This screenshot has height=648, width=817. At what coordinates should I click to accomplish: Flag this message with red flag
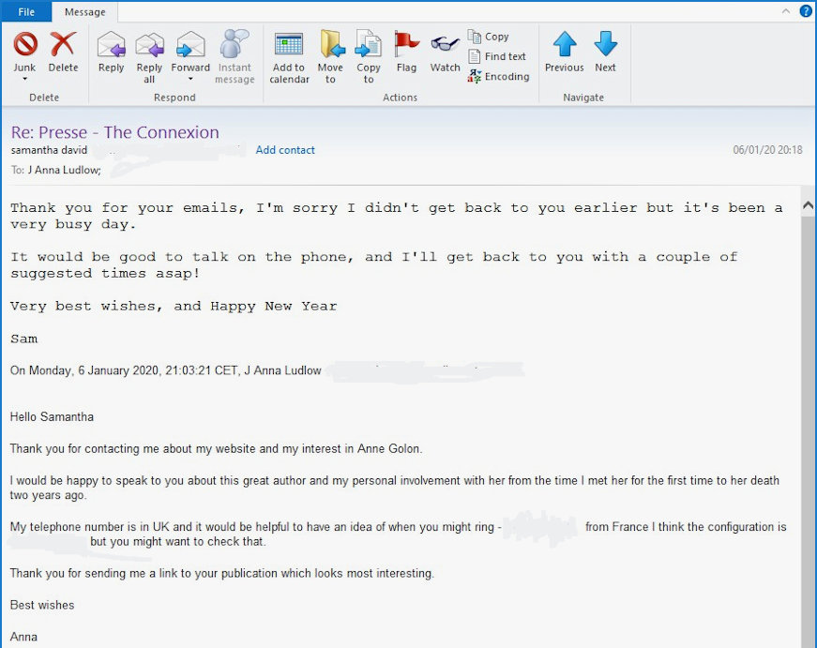(406, 45)
